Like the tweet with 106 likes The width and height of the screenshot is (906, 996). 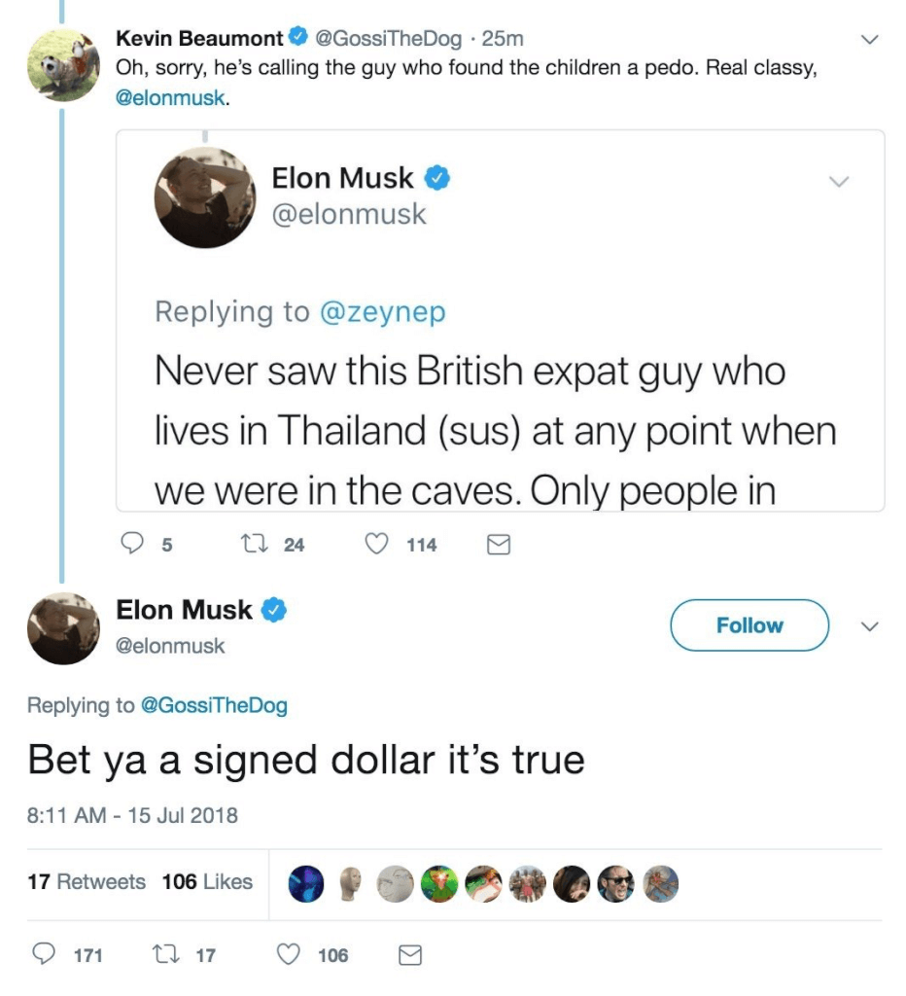[x=288, y=955]
